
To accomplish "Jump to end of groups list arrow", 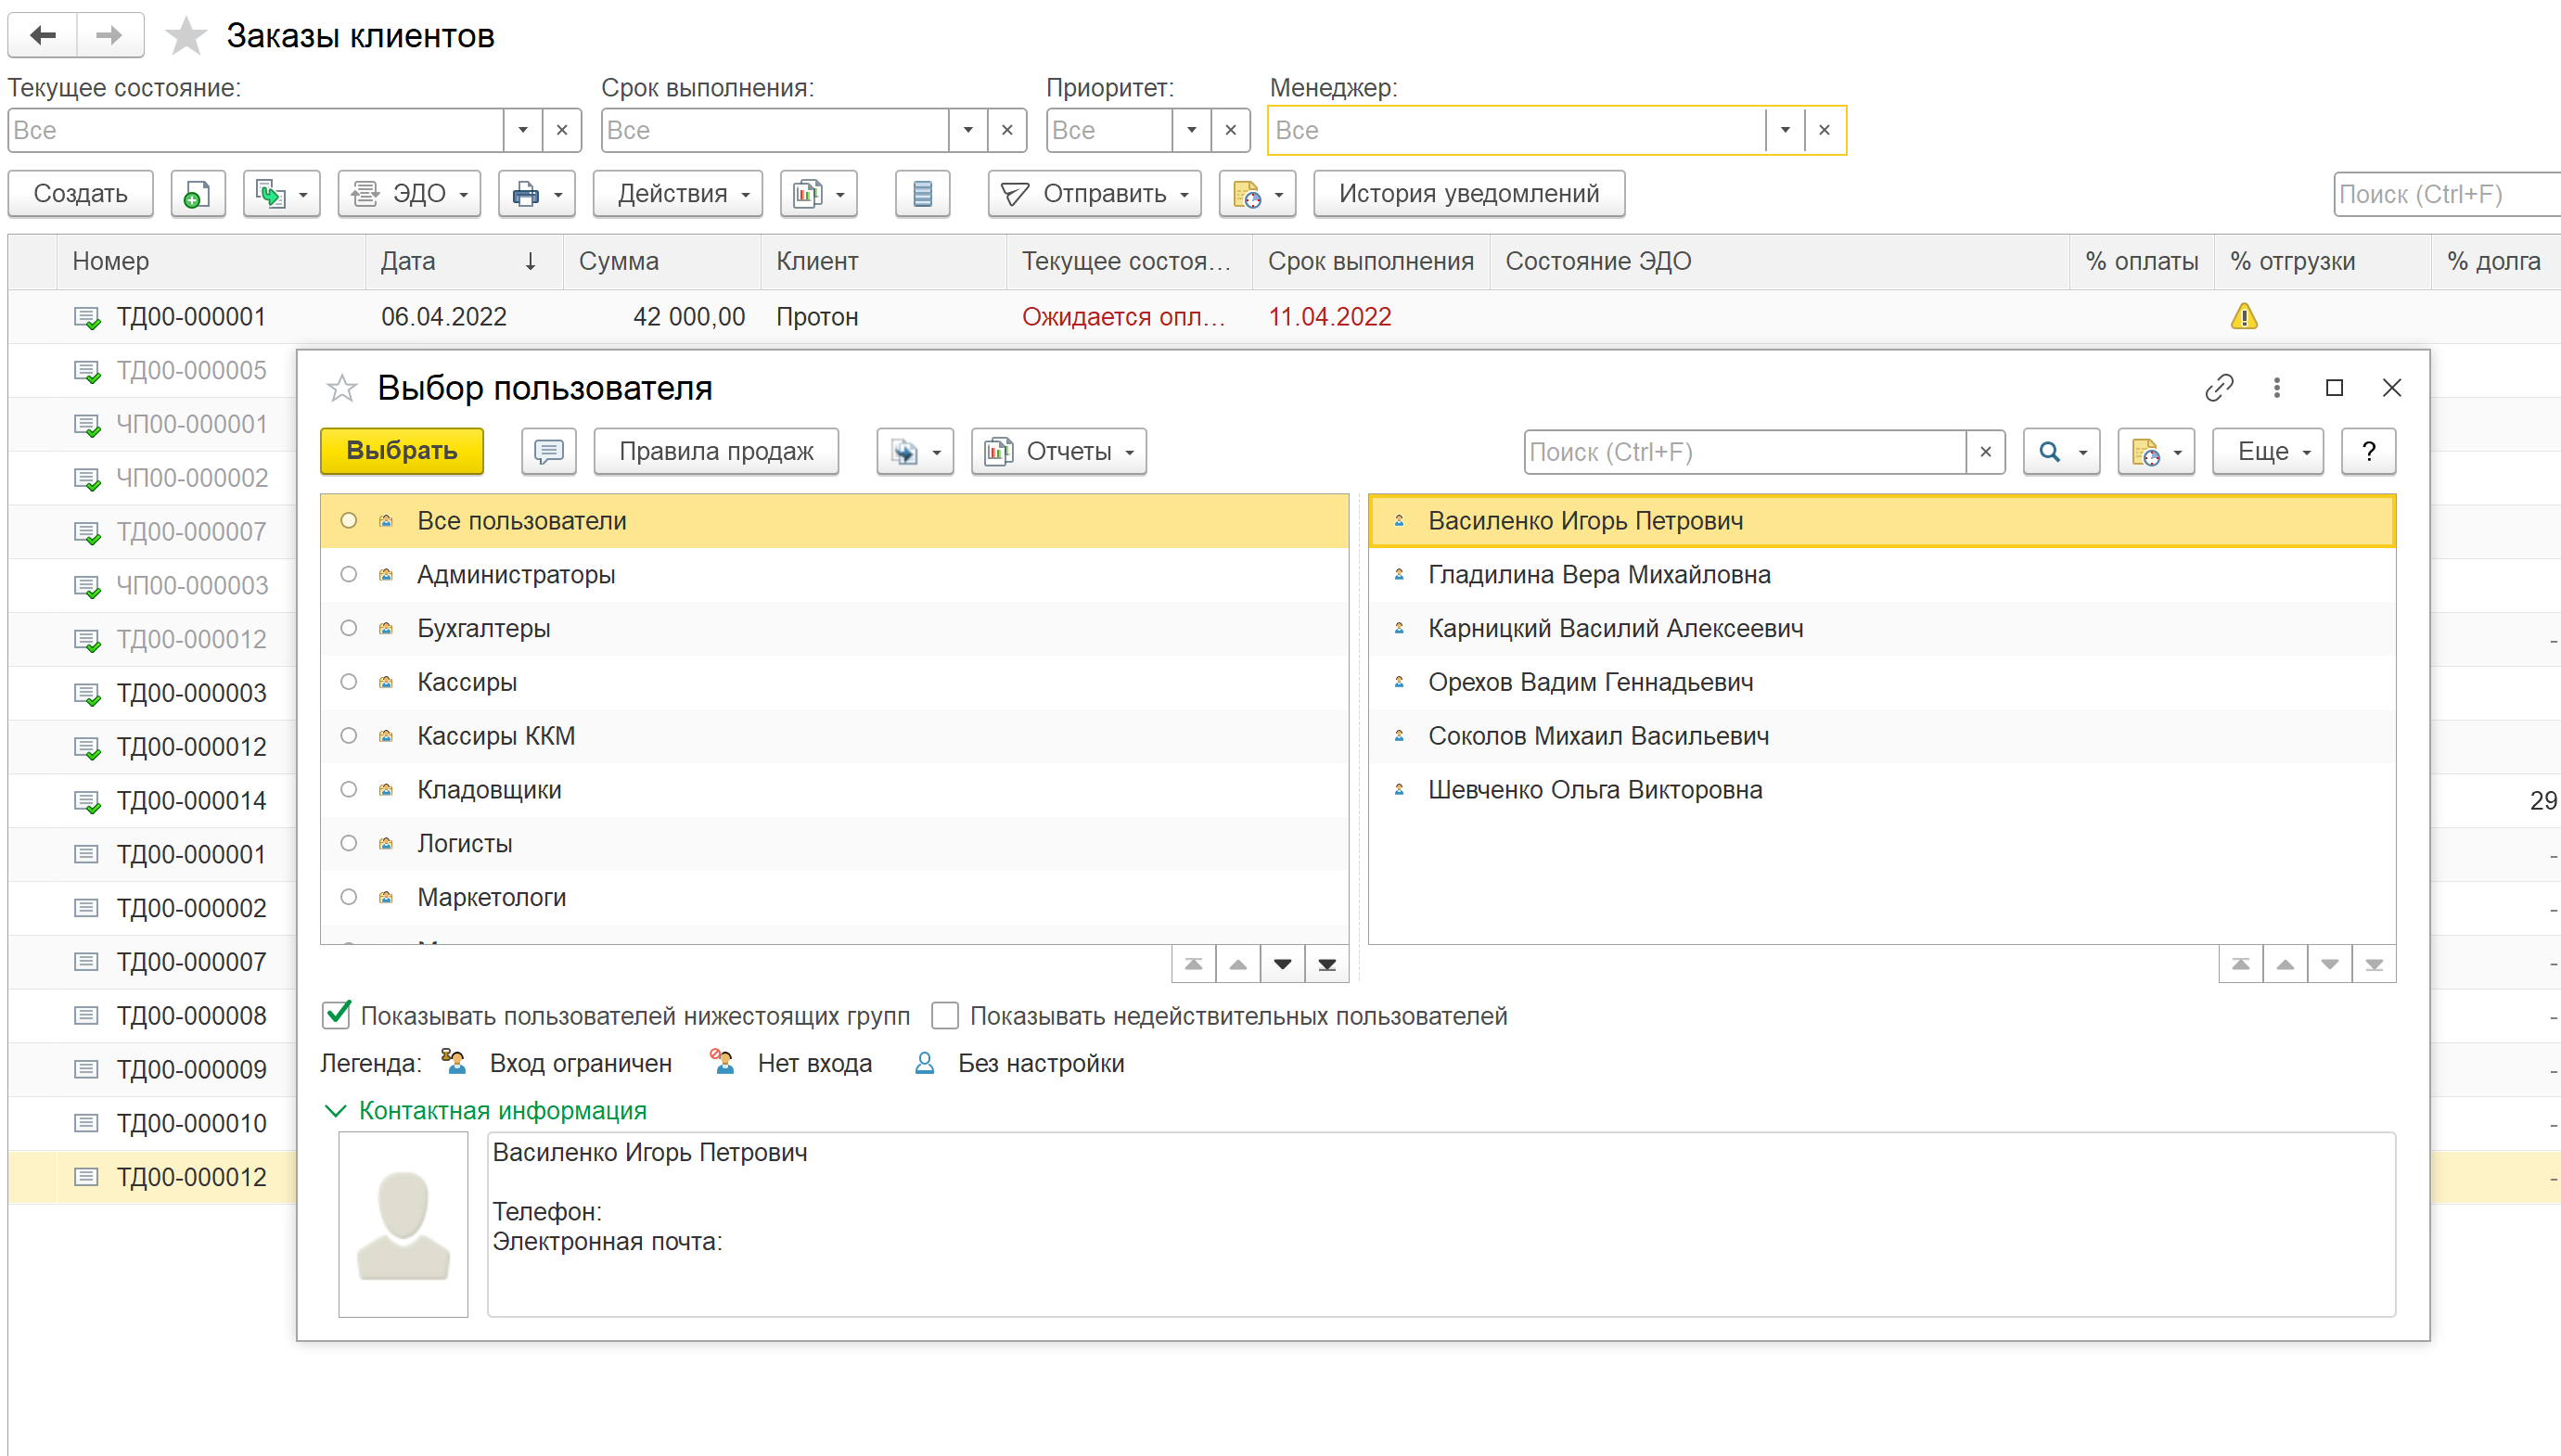I will [x=1326, y=964].
